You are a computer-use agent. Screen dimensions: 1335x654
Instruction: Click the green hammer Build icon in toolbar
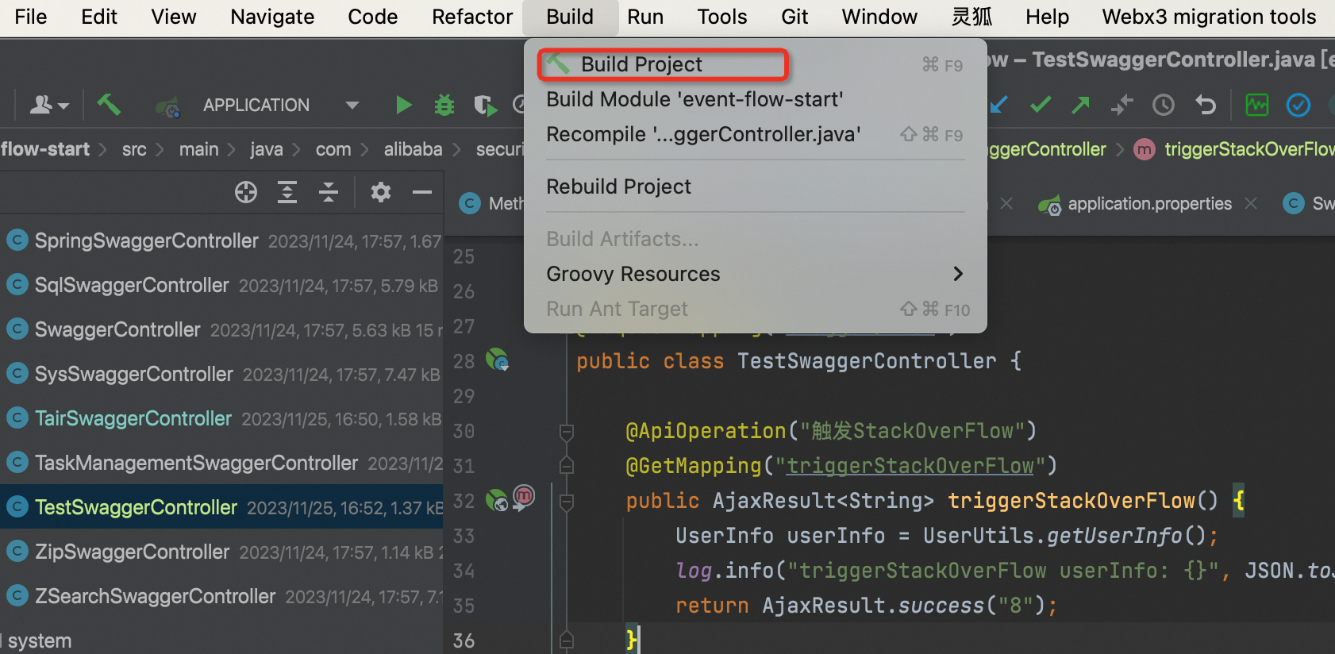click(x=109, y=104)
